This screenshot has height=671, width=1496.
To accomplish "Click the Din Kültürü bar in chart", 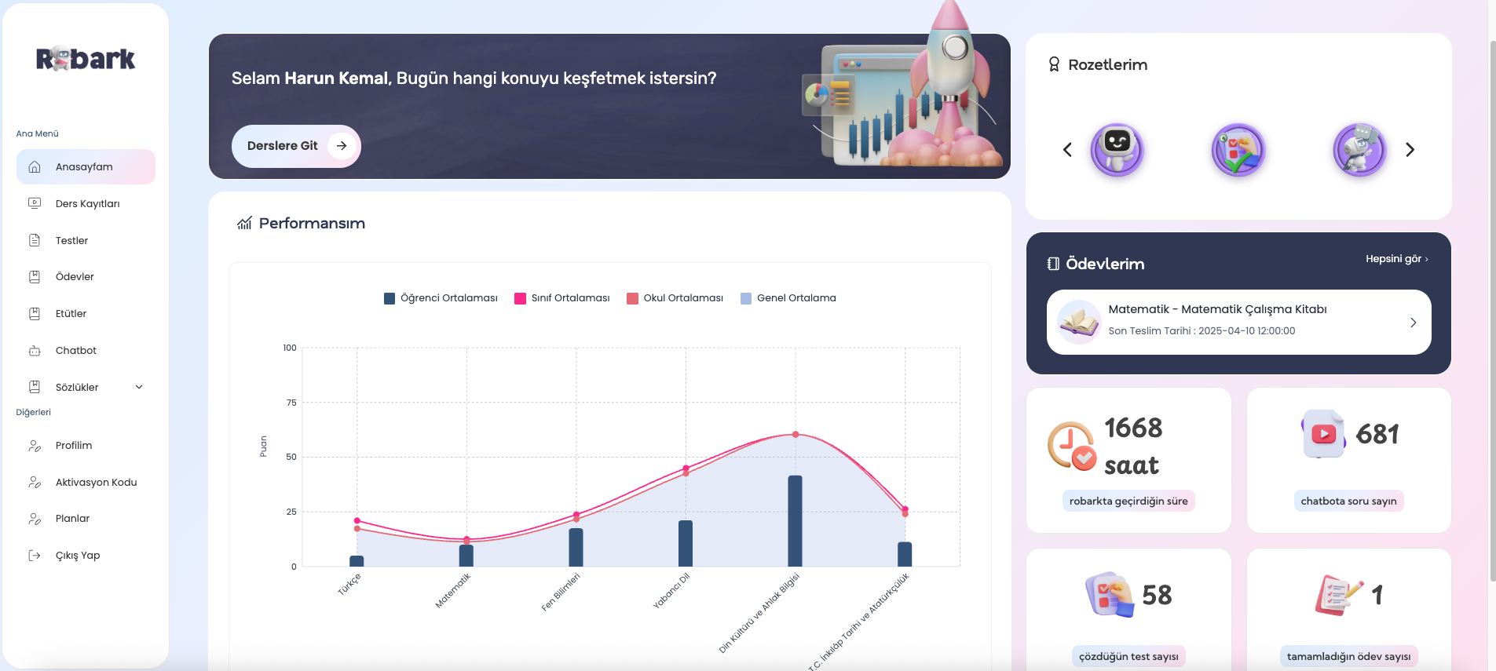I will [795, 521].
